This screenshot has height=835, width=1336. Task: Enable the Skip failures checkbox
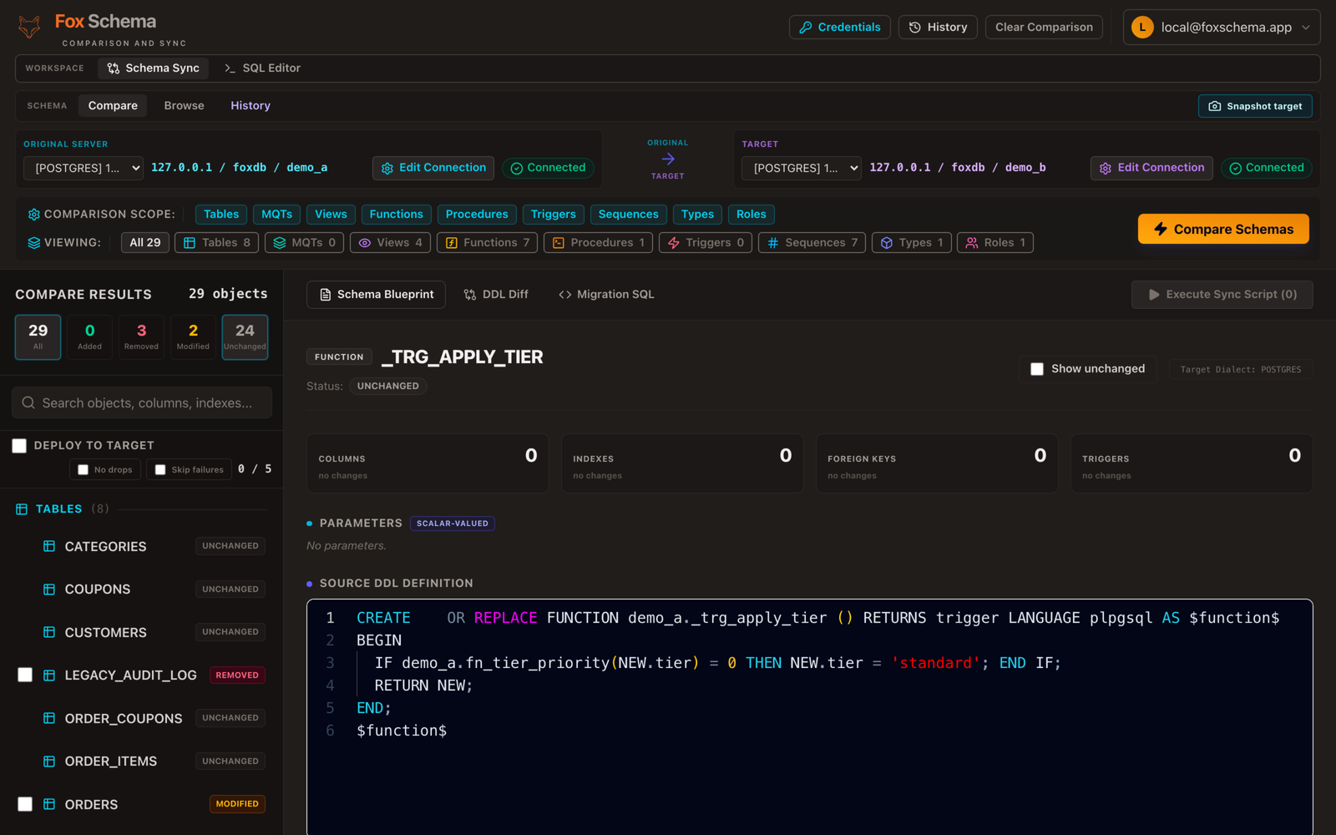160,470
